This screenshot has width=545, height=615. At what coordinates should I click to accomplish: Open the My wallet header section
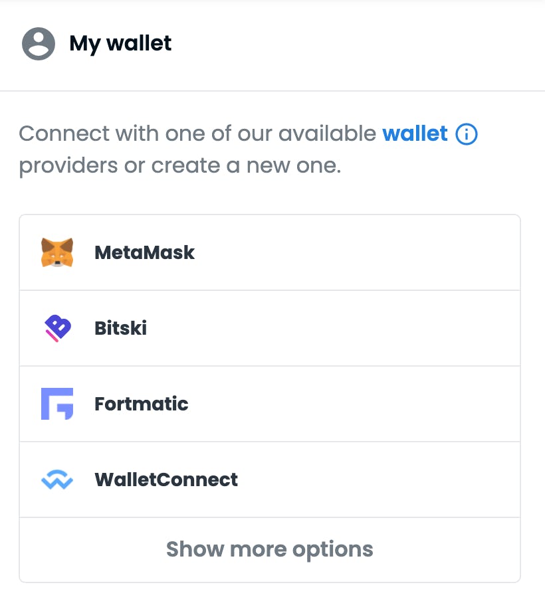pos(120,43)
